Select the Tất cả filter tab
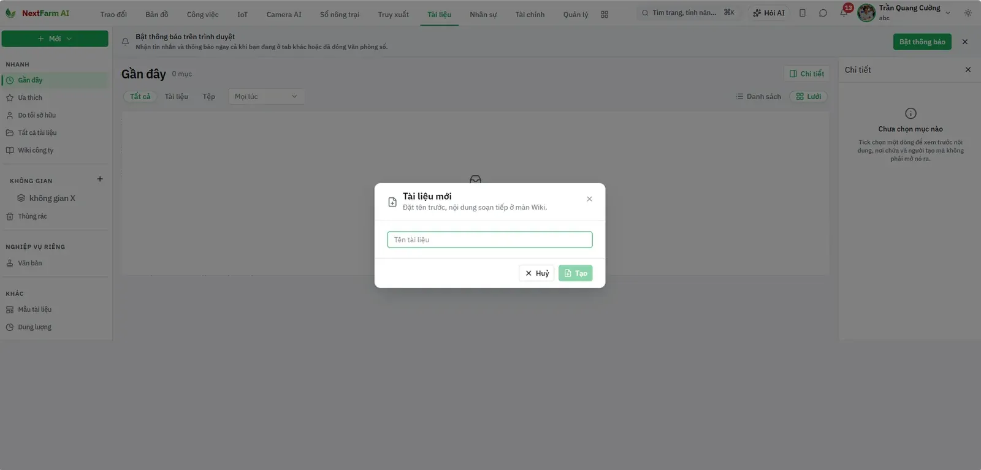The image size is (981, 470). click(140, 96)
